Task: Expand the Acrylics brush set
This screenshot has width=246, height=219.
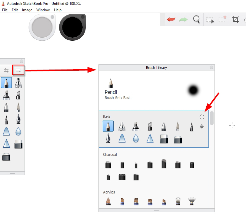Action: (x=109, y=192)
